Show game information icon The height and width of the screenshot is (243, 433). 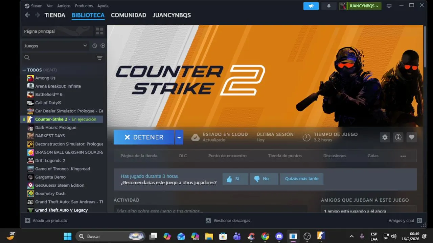pyautogui.click(x=398, y=137)
